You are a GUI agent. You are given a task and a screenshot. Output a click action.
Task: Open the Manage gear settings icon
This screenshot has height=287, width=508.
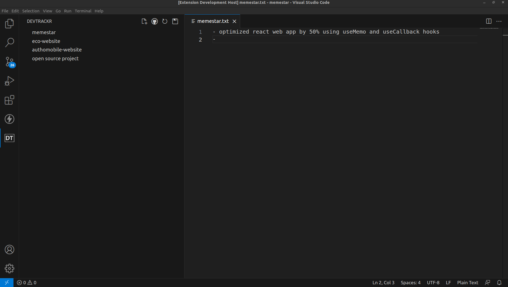coord(9,269)
